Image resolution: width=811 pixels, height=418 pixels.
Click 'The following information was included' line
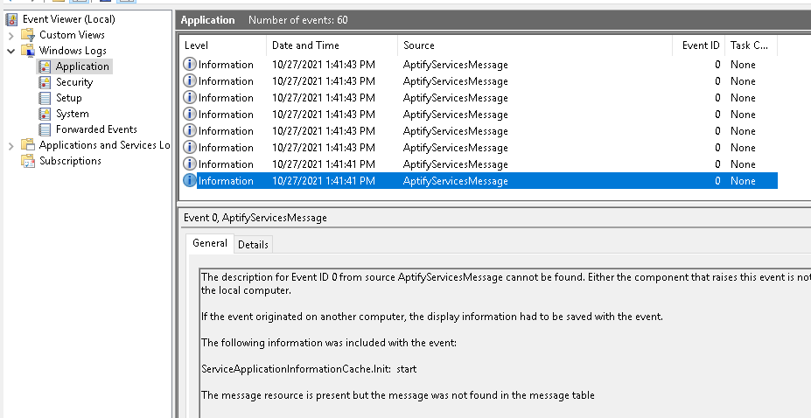329,343
